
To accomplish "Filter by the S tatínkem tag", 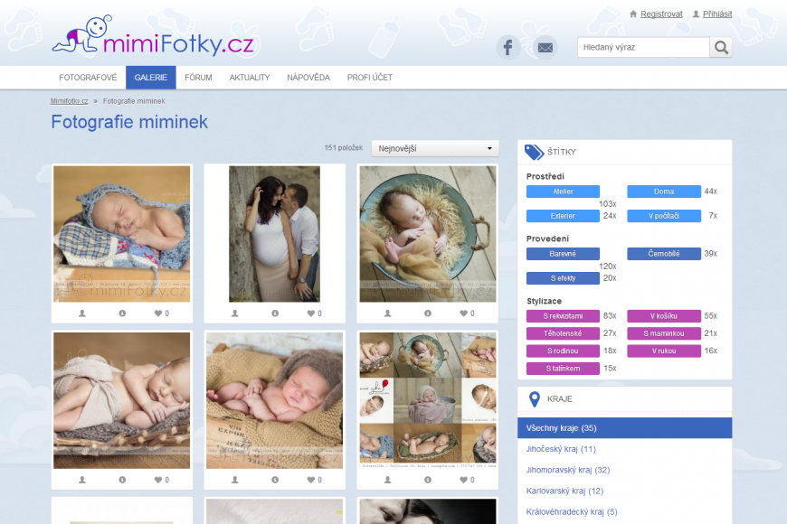I will (x=563, y=369).
